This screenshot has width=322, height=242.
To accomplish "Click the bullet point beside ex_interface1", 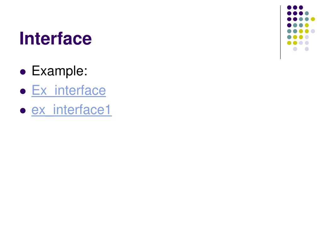I will pyautogui.click(x=23, y=111).
